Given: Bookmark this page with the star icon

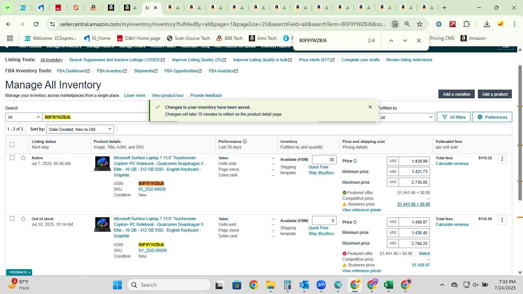Looking at the screenshot, I should (420, 24).
